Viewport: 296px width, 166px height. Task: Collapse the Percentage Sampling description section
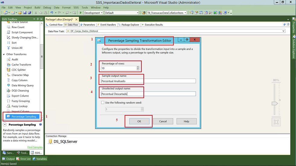pyautogui.click(x=5, y=125)
